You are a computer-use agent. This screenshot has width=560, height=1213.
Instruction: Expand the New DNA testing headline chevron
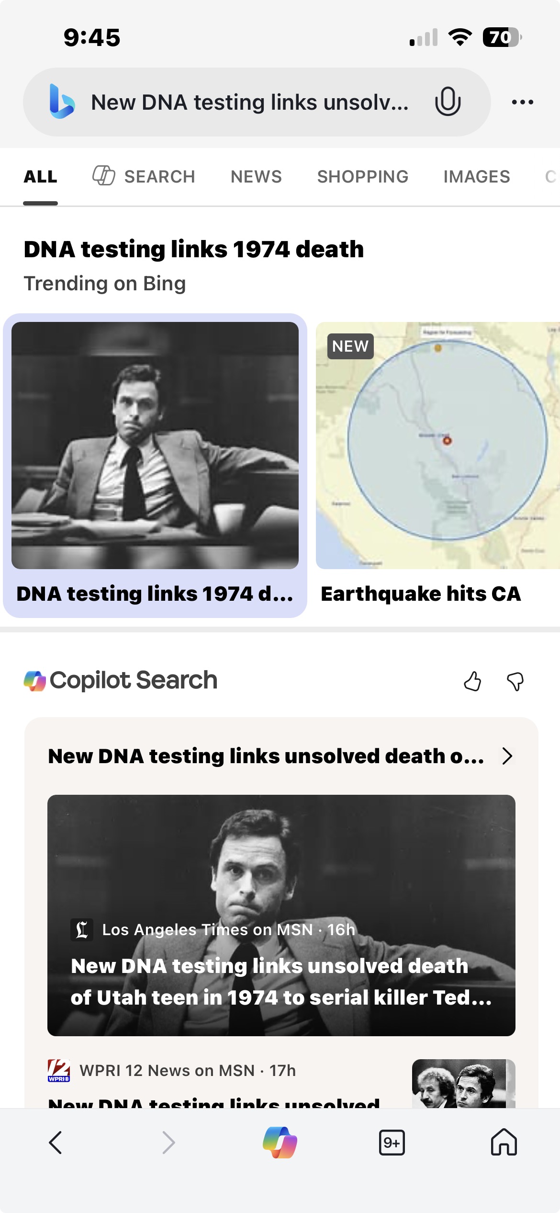pyautogui.click(x=507, y=756)
